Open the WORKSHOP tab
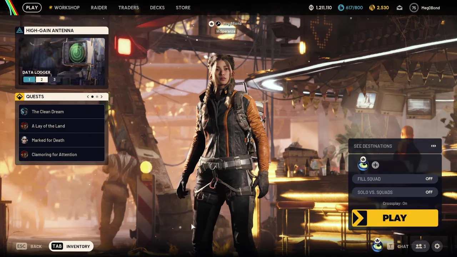457x257 pixels. pyautogui.click(x=64, y=7)
